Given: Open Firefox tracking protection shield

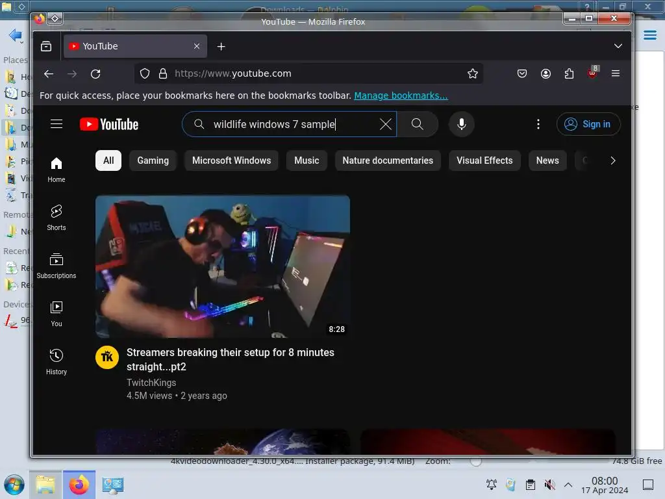Looking at the screenshot, I should (x=145, y=74).
